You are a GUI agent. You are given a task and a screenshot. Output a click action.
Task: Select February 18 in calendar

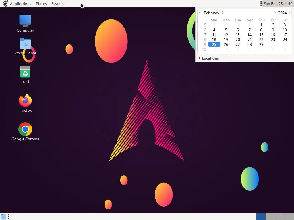click(214, 40)
